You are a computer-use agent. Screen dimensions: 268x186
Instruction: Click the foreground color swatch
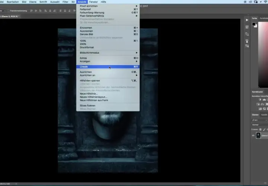coord(253,24)
